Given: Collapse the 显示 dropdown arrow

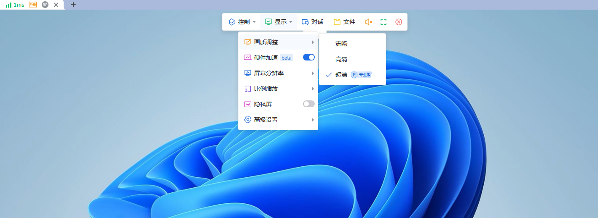Looking at the screenshot, I should pos(291,22).
